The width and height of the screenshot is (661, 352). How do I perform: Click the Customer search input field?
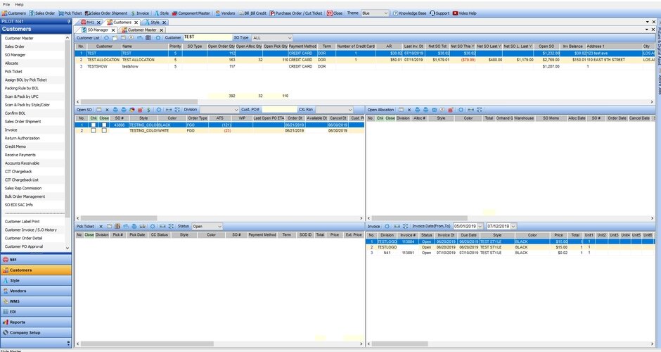[x=207, y=37]
